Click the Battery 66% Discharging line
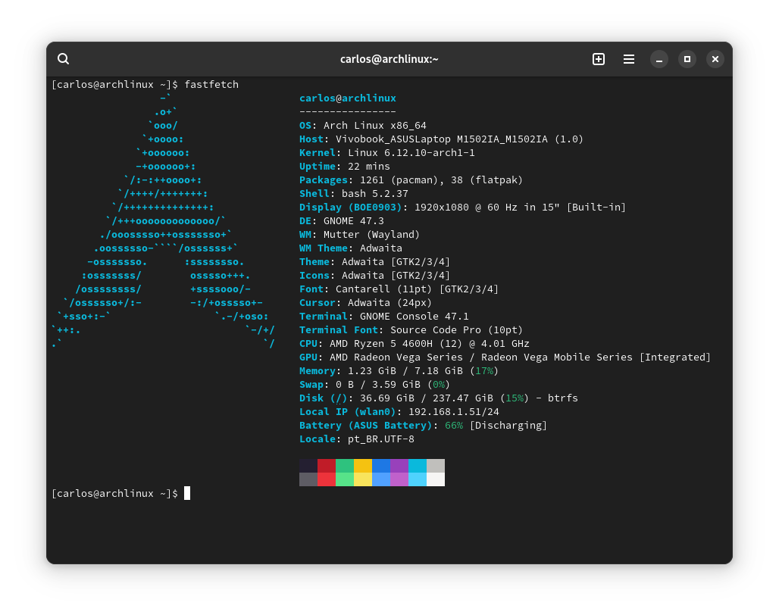Image resolution: width=779 pixels, height=615 pixels. (x=423, y=426)
